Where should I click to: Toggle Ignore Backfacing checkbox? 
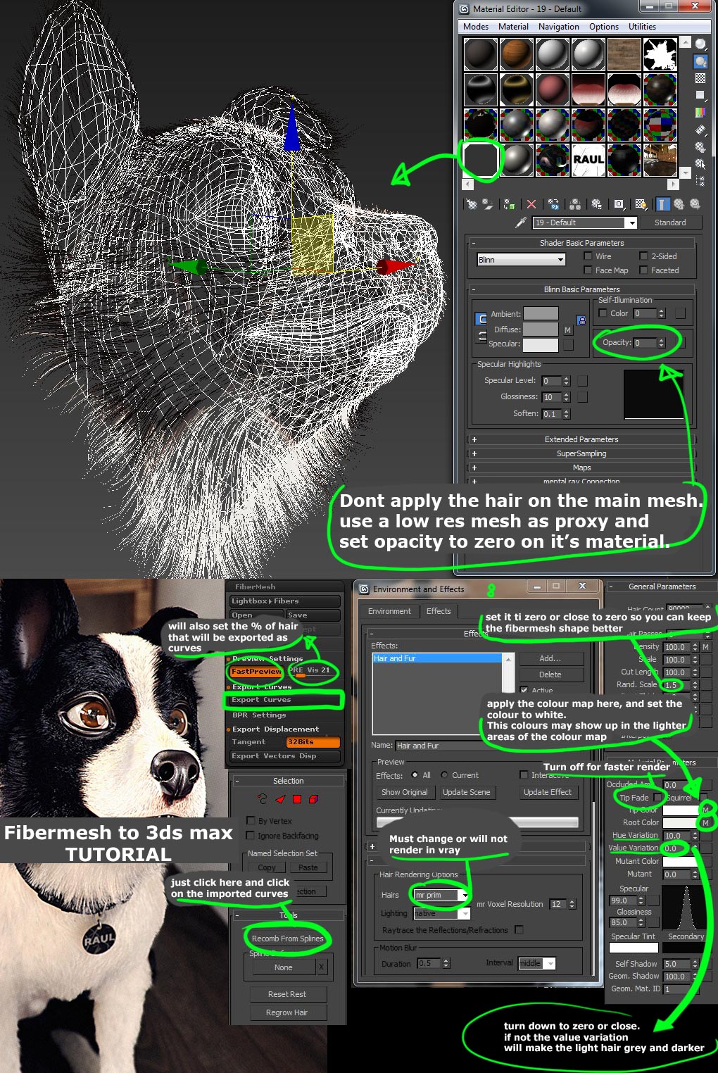251,836
